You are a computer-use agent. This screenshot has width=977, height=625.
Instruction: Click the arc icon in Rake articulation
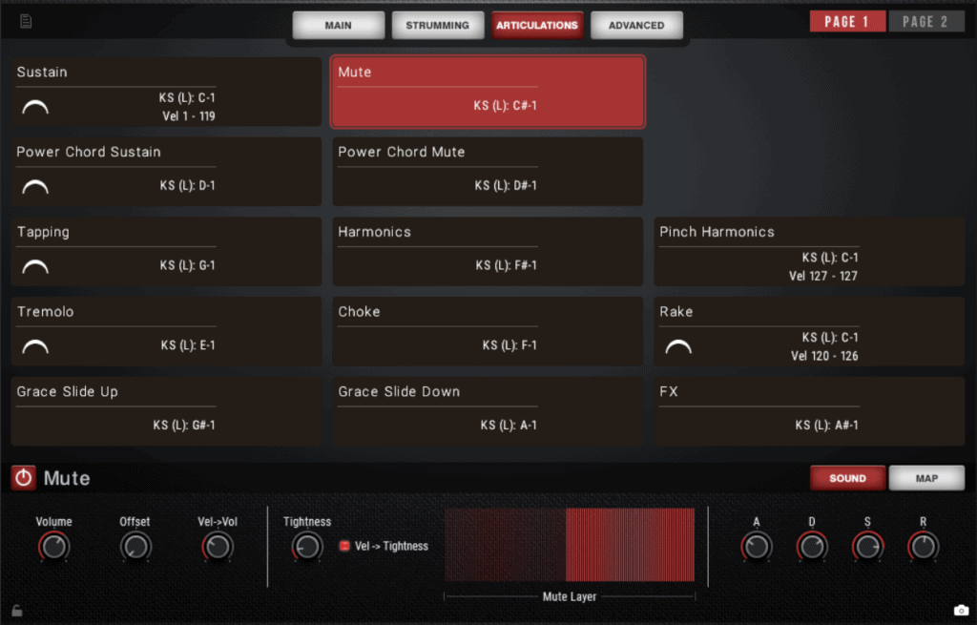coord(678,347)
